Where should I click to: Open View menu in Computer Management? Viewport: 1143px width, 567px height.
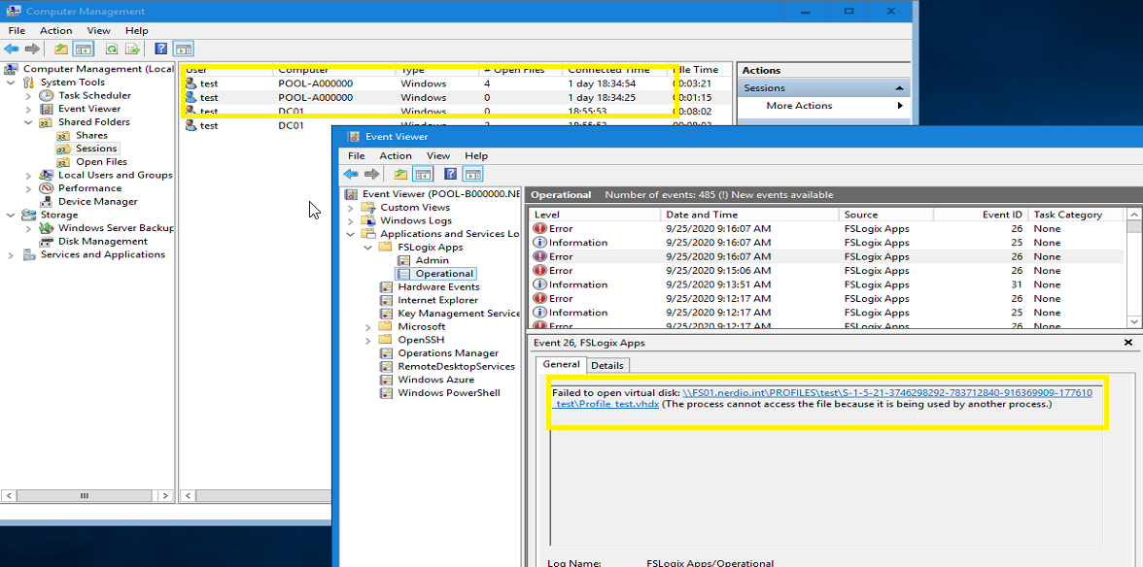98,30
